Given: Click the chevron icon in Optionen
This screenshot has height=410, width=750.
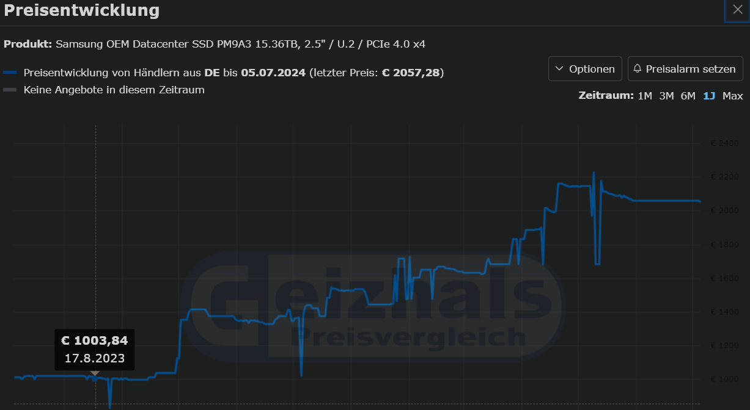Looking at the screenshot, I should [x=559, y=69].
